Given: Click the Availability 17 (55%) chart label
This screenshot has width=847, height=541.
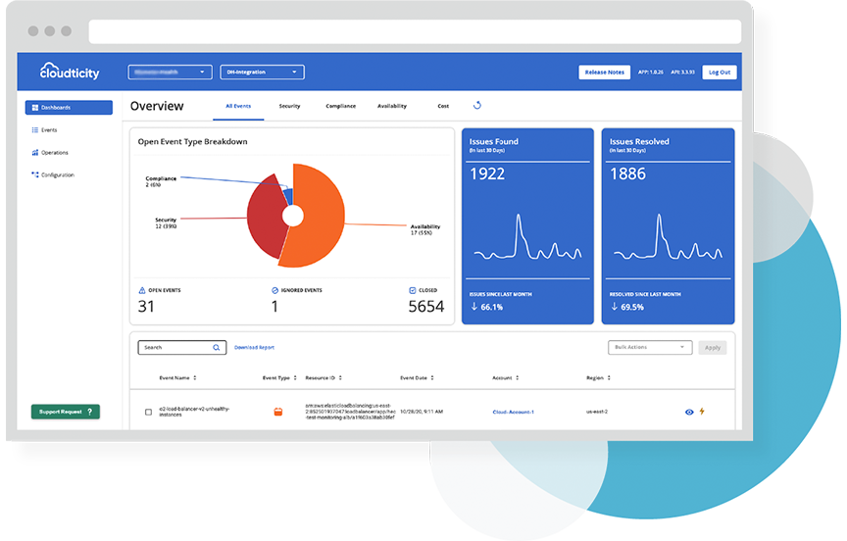Looking at the screenshot, I should tap(425, 230).
